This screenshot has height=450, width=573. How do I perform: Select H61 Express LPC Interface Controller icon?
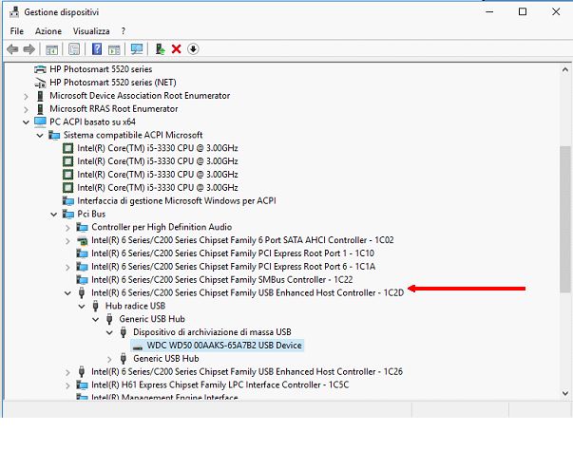coord(82,385)
